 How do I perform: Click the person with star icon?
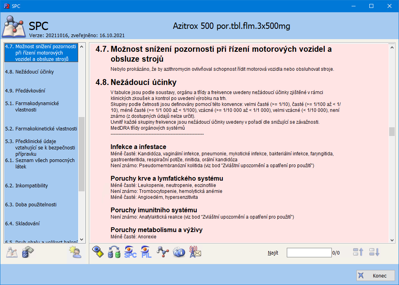75,253
